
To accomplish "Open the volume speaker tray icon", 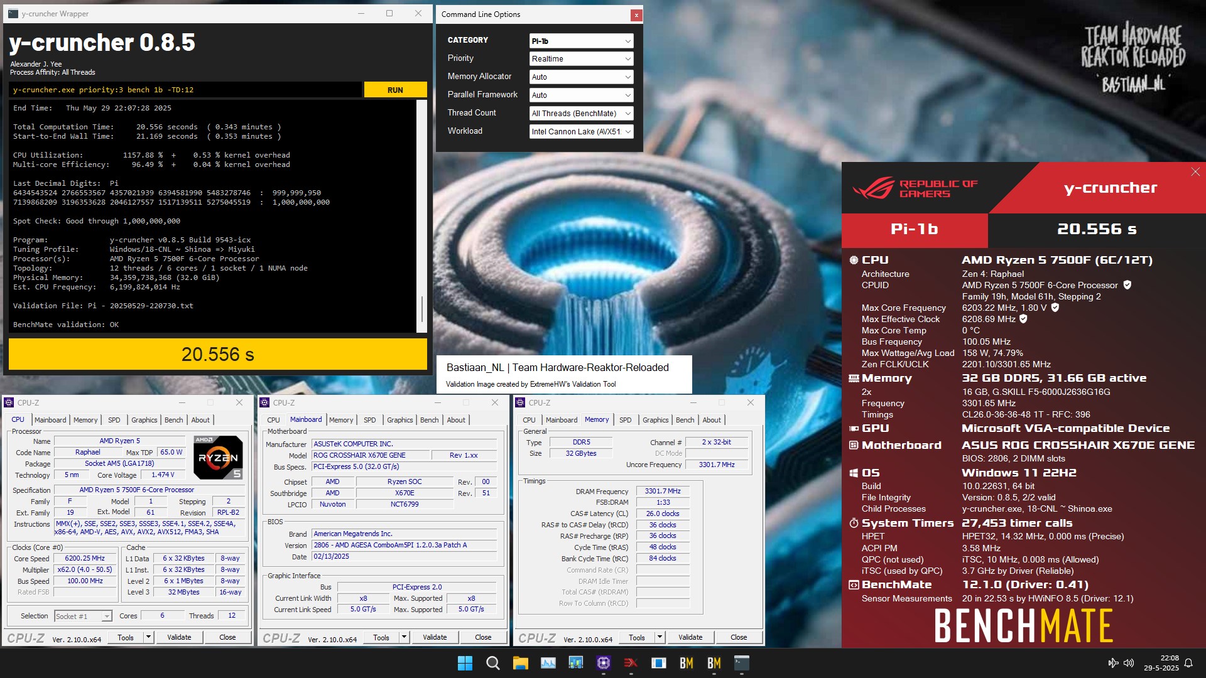I will [1129, 663].
